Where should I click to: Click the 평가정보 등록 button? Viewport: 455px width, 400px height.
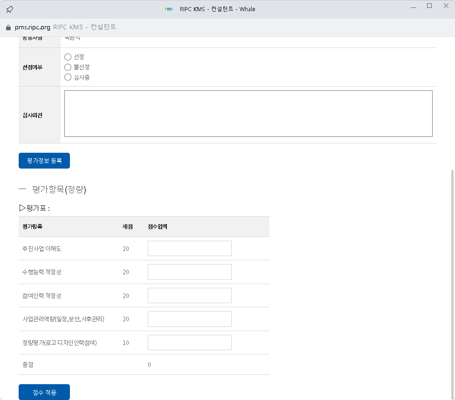(x=44, y=161)
